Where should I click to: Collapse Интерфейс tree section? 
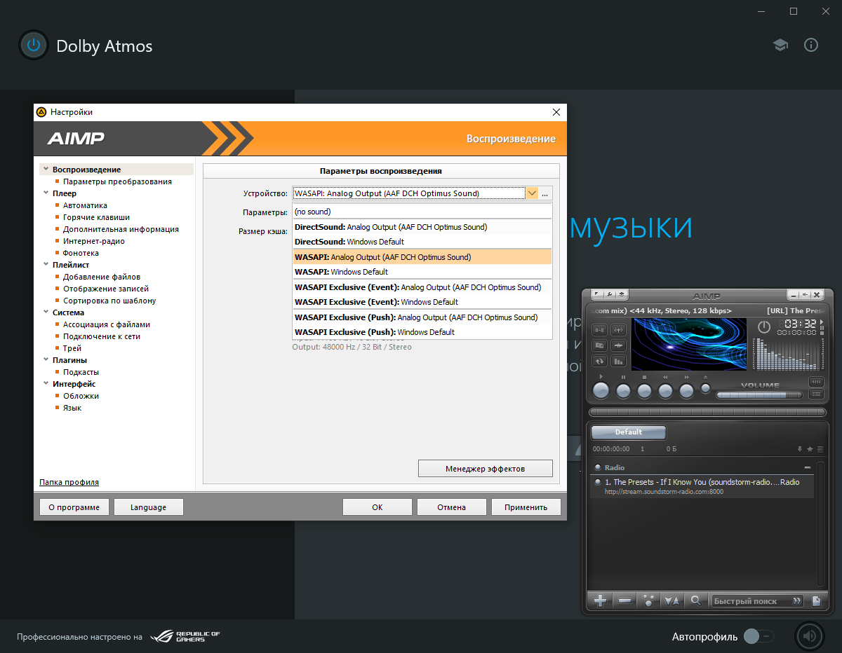pyautogui.click(x=46, y=384)
